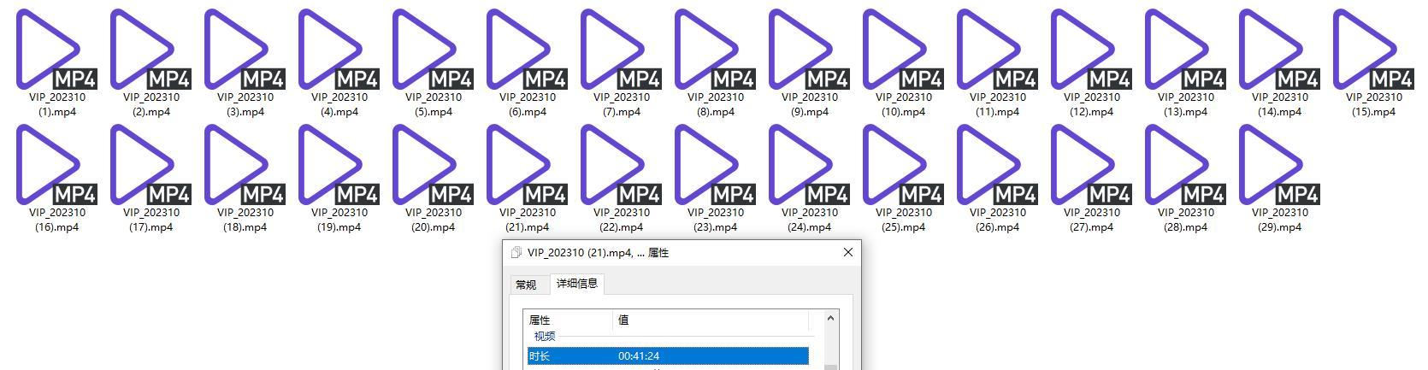Select the VIP_202310 (12).mp4 file icon

(x=1091, y=50)
